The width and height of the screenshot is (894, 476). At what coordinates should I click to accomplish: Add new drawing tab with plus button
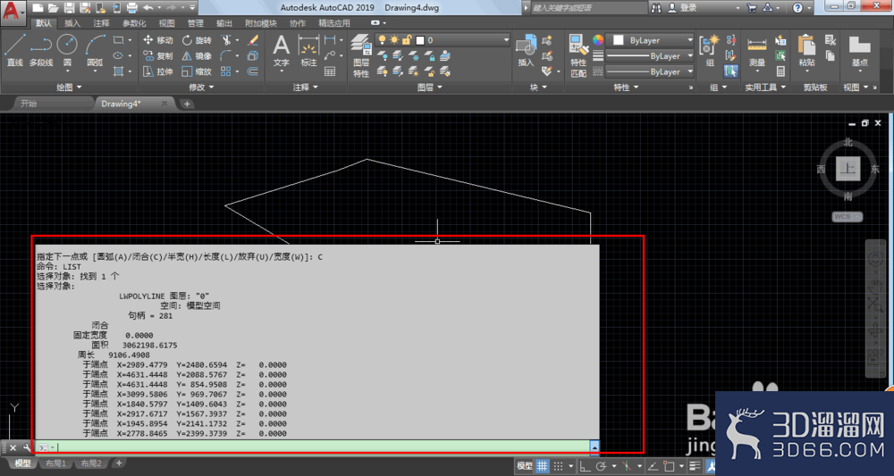(x=187, y=104)
